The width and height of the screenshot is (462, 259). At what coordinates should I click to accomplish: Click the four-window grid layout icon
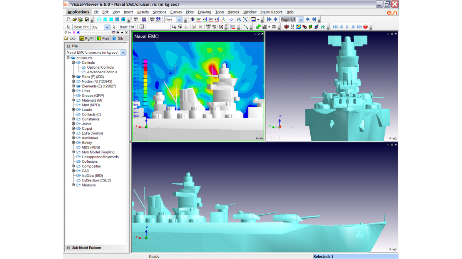(x=99, y=20)
